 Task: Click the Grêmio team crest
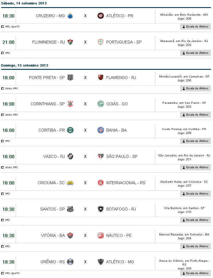tap(70, 262)
